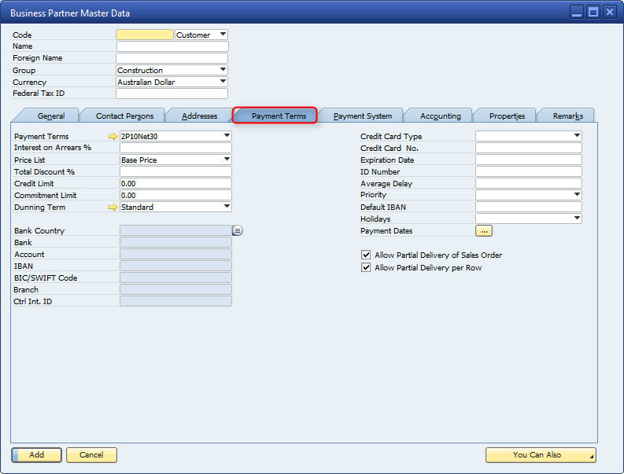Uncheck Allow Partial Delivery per Row
Screen dimensions: 624x474
[x=366, y=267]
